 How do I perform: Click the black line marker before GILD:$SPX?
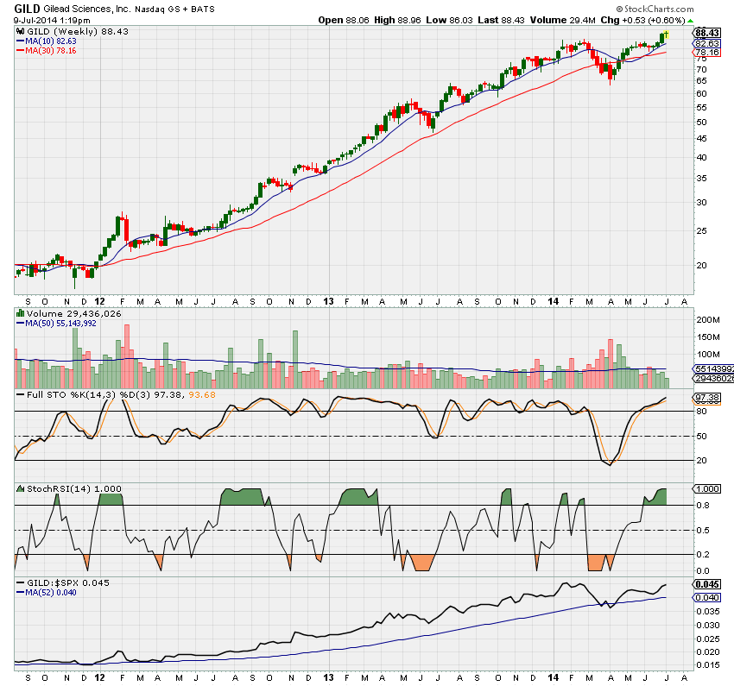coord(20,582)
